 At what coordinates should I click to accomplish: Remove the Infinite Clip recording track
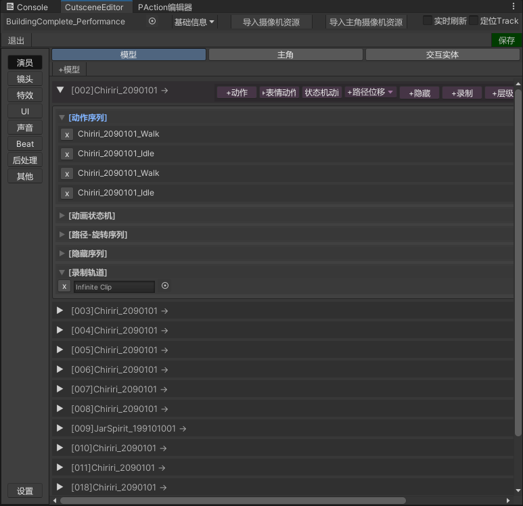click(64, 287)
